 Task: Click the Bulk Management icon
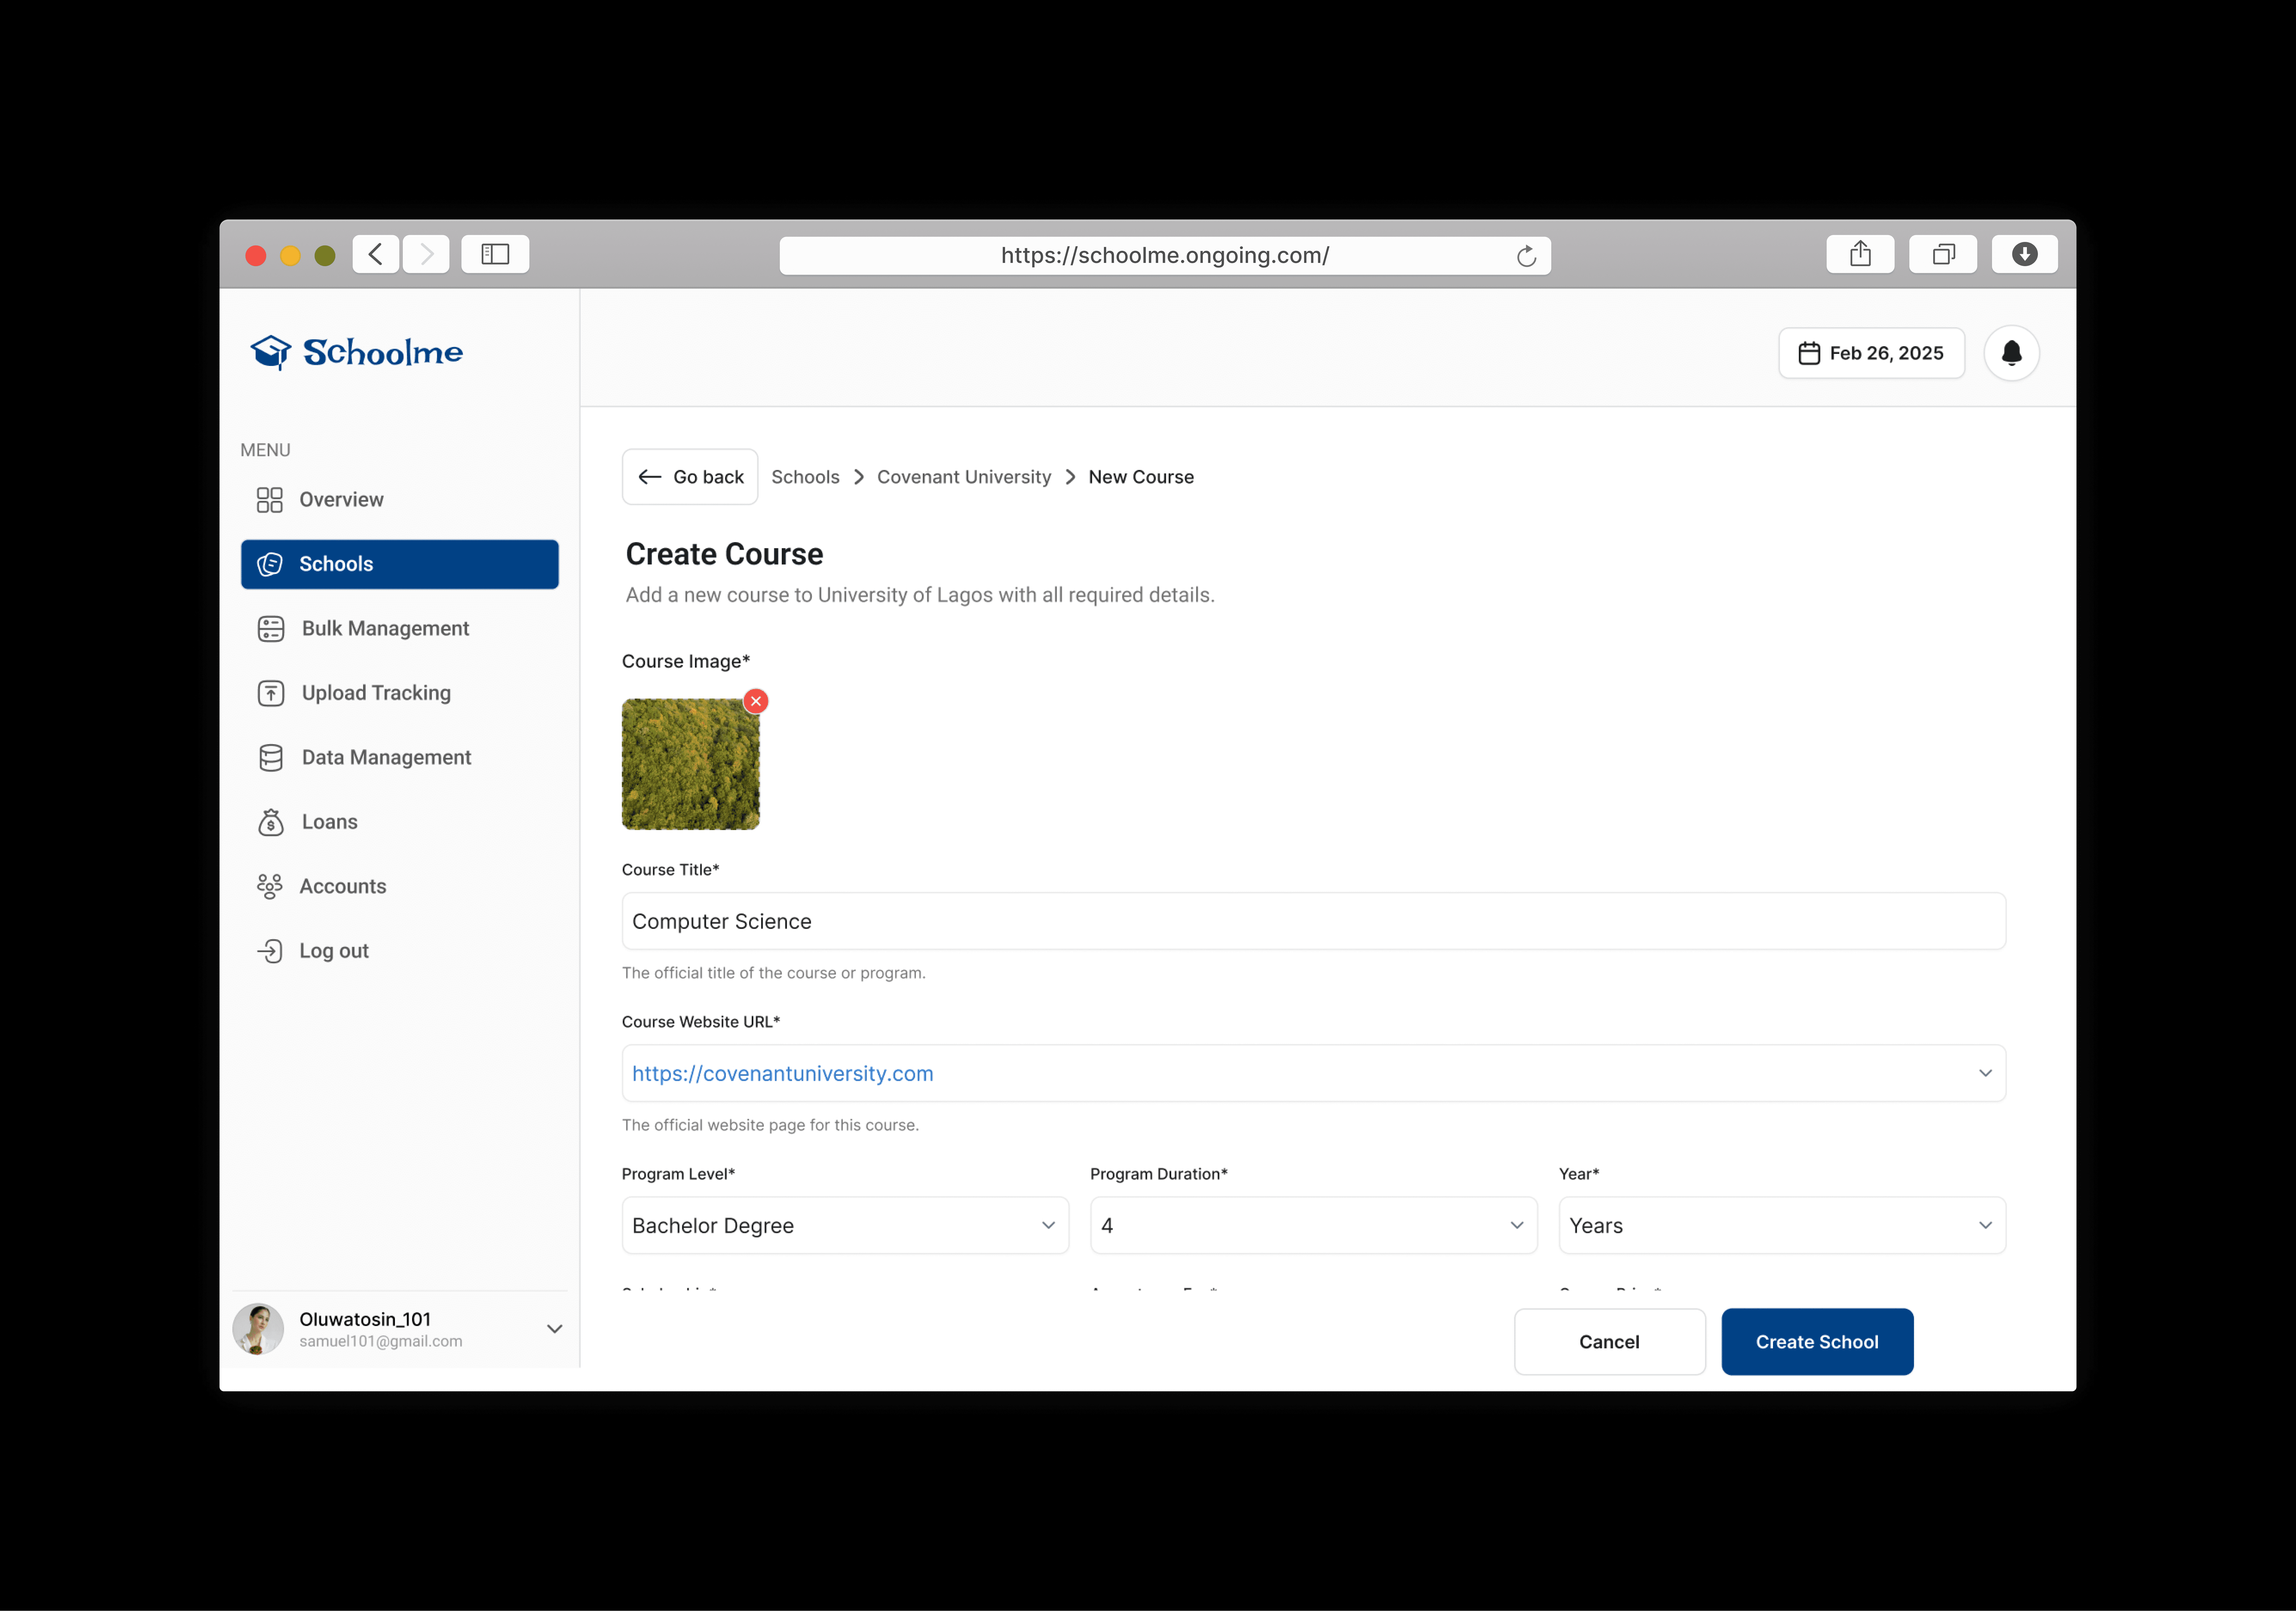coord(271,629)
